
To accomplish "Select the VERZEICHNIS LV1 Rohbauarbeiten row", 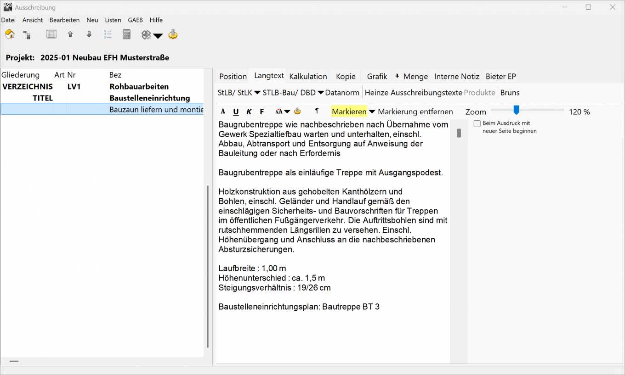I will click(102, 86).
